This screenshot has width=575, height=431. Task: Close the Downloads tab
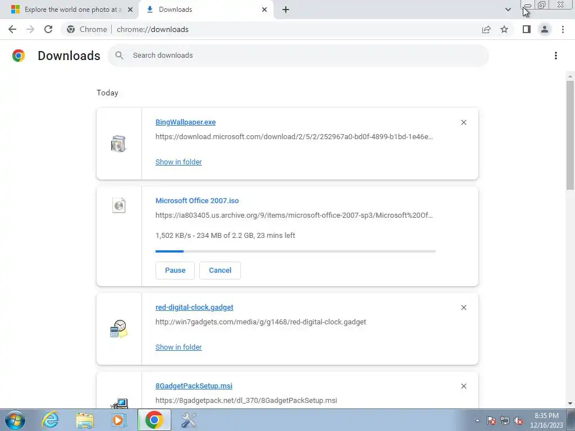pyautogui.click(x=264, y=10)
